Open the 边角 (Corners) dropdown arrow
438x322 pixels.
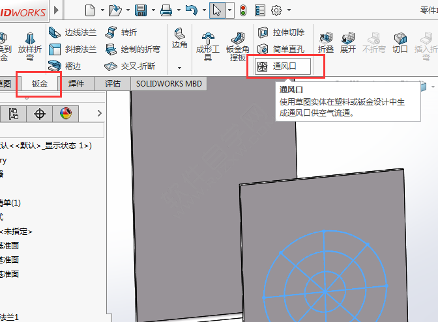(179, 68)
